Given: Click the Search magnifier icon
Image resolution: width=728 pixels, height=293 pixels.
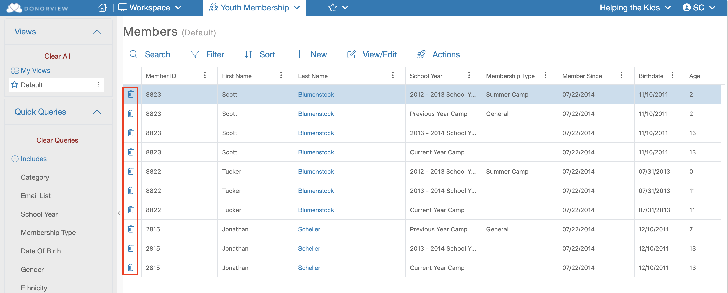Looking at the screenshot, I should 133,54.
